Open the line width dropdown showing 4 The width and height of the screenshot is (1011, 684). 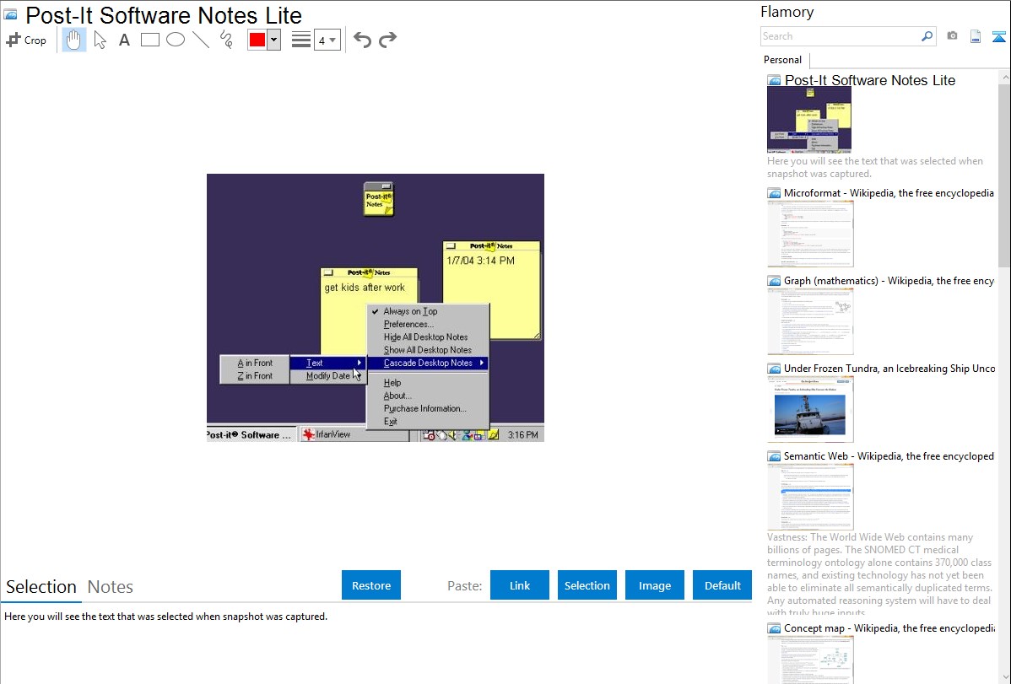pyautogui.click(x=327, y=40)
